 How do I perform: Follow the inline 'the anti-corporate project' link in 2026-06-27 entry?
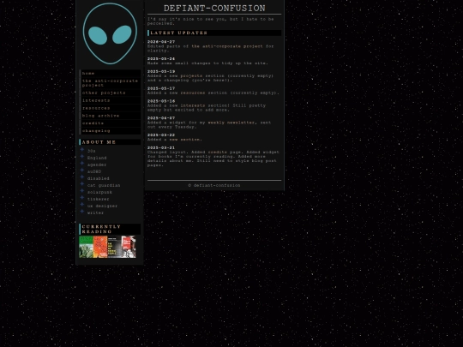tap(226, 46)
